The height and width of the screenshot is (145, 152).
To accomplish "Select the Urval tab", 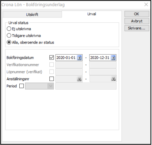I will [92, 14].
